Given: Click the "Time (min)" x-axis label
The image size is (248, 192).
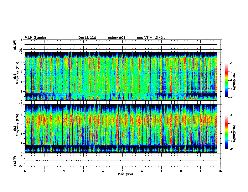Looking at the screenshot, I should [125, 174].
